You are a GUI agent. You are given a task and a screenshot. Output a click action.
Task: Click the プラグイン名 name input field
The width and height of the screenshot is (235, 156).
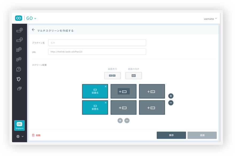[x=97, y=43]
